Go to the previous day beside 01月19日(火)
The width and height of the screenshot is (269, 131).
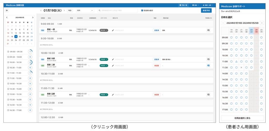(41, 11)
